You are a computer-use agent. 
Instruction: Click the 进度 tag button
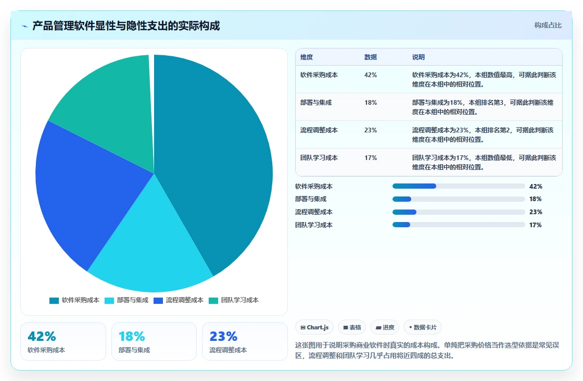(385, 327)
